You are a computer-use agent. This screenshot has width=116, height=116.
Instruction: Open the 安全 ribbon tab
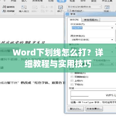click(94, 1)
